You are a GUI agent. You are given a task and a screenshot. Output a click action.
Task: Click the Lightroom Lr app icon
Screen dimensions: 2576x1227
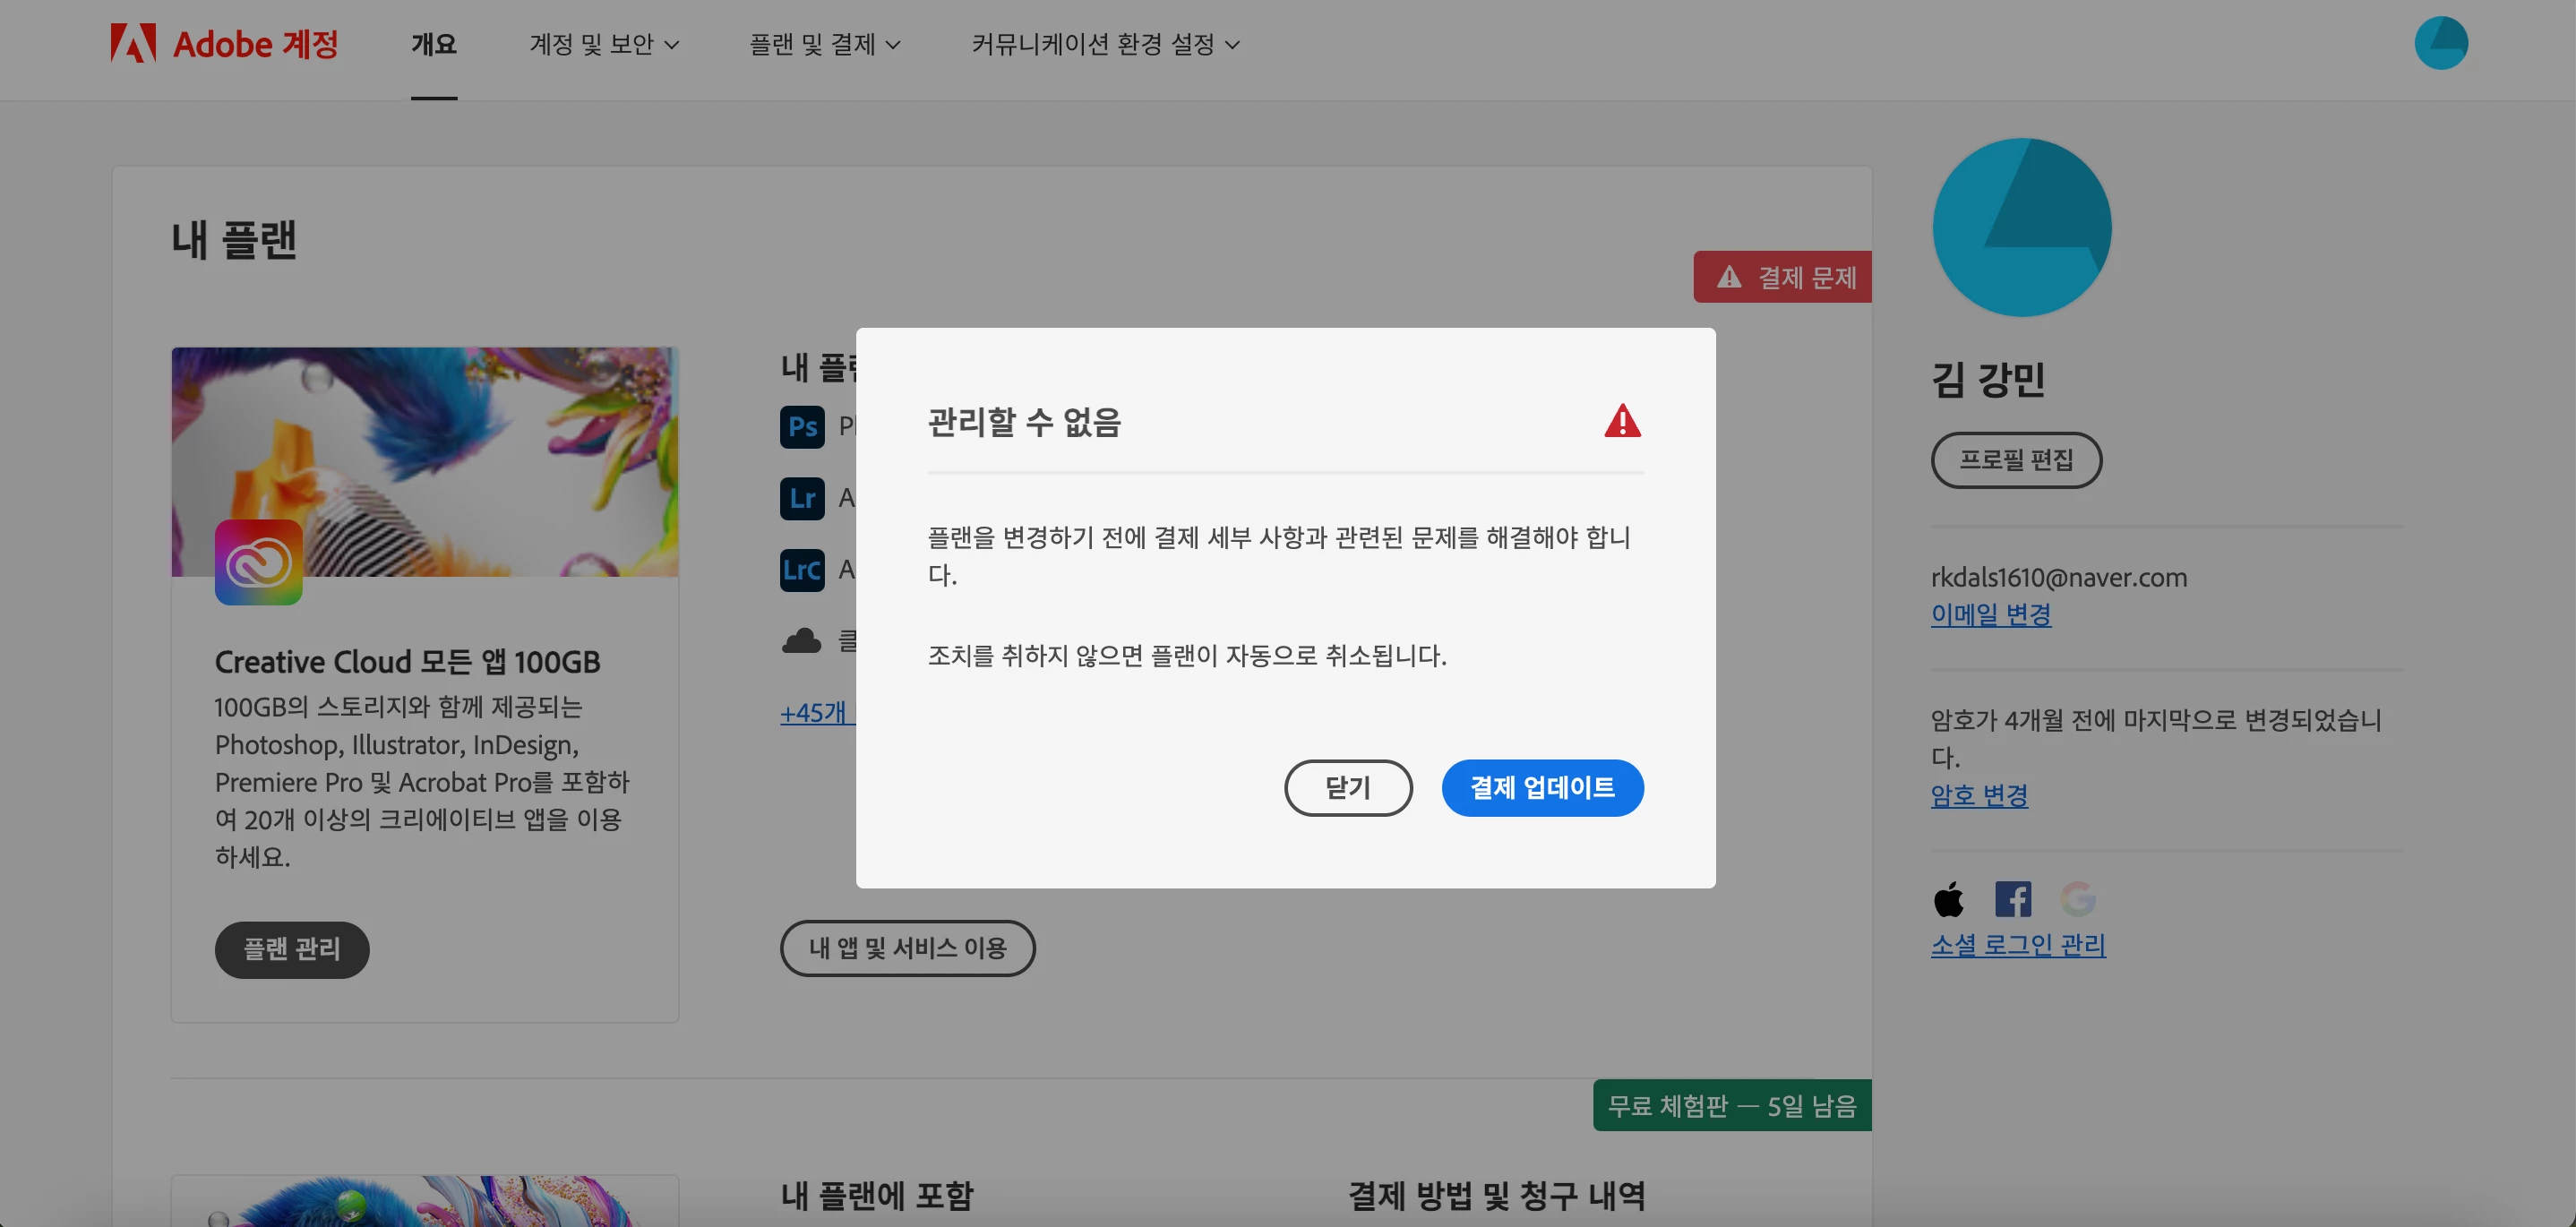802,498
